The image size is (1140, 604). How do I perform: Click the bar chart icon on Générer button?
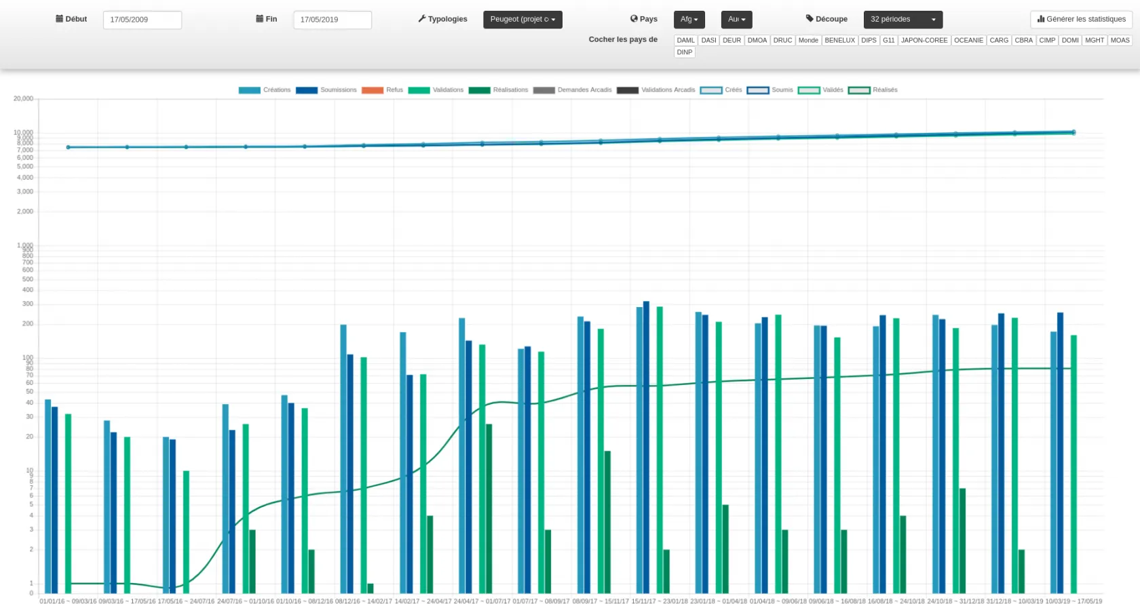point(1041,19)
